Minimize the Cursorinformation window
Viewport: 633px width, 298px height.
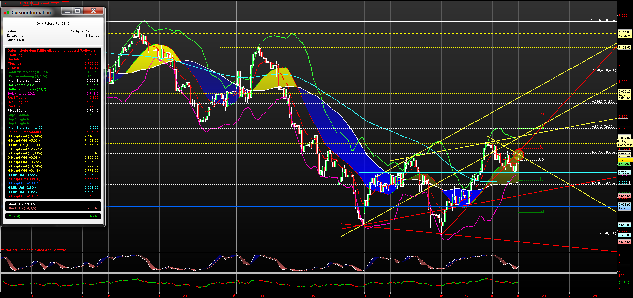point(67,11)
